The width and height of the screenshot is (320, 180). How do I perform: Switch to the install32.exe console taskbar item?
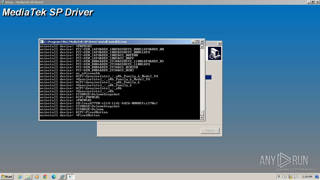tap(71, 177)
